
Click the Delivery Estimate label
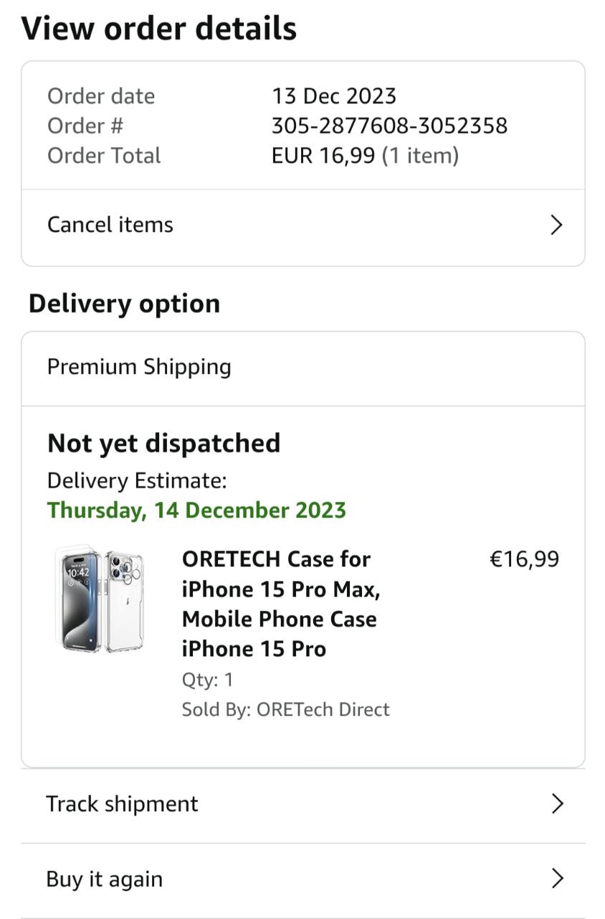(137, 480)
